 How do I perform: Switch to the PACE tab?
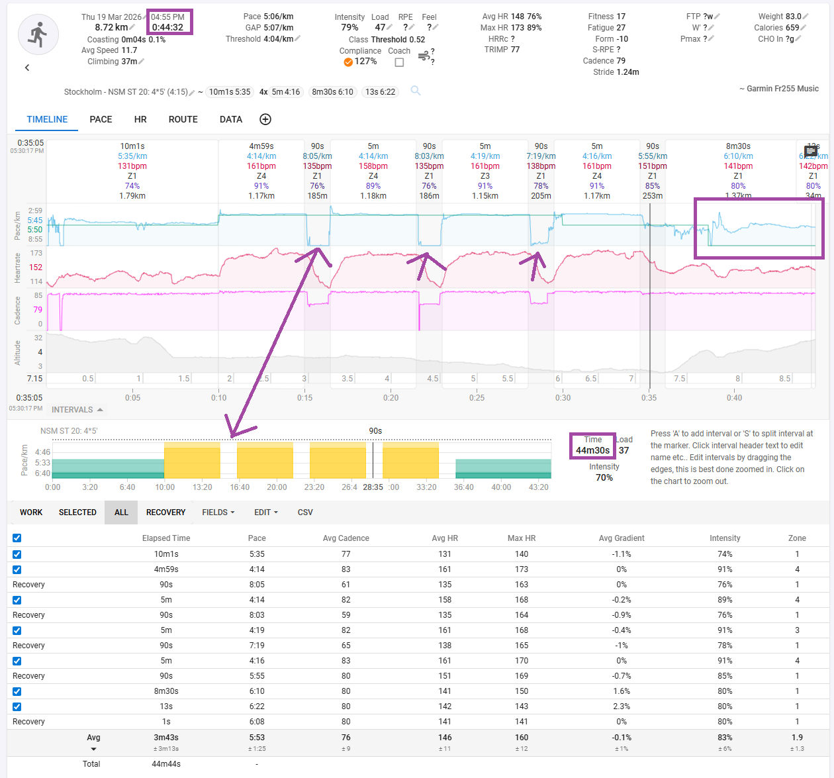pos(101,119)
